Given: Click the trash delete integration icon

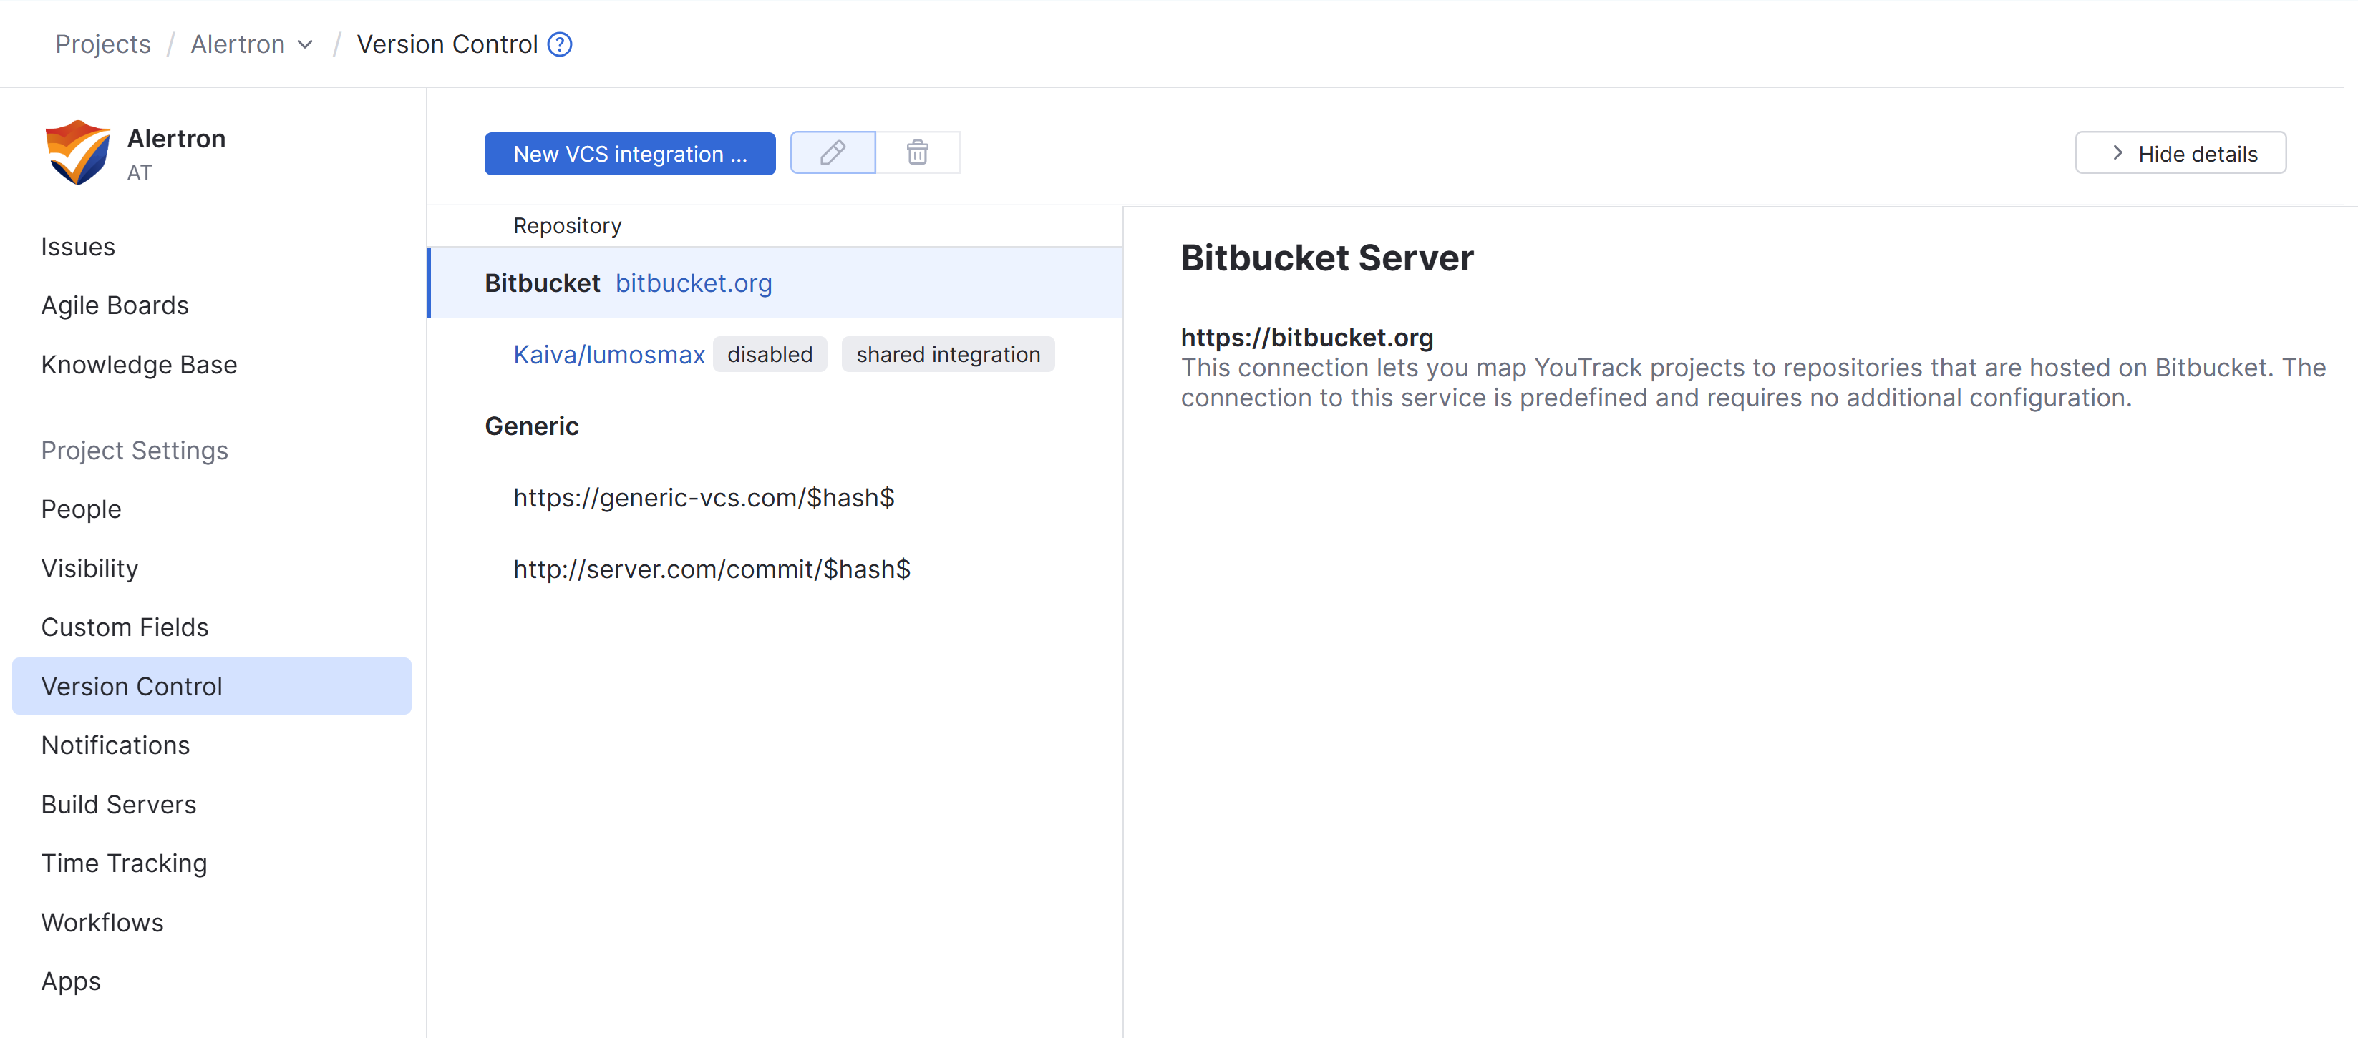Looking at the screenshot, I should coord(917,152).
